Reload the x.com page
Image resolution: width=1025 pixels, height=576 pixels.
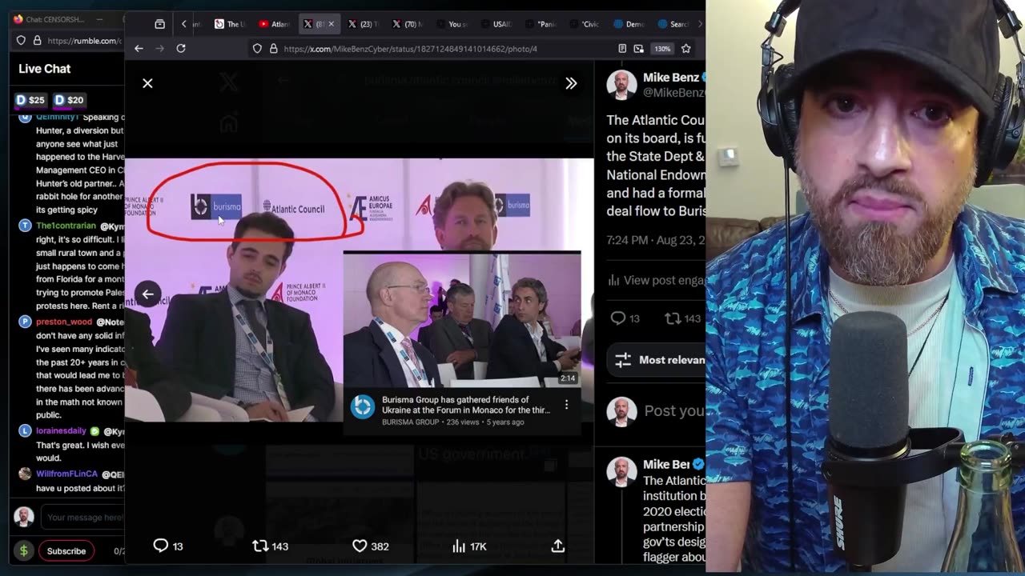pyautogui.click(x=181, y=49)
